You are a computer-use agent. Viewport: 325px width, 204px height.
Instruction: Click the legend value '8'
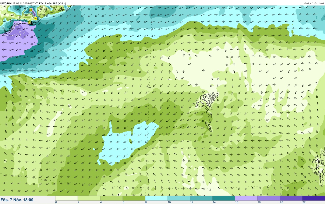(146, 202)
